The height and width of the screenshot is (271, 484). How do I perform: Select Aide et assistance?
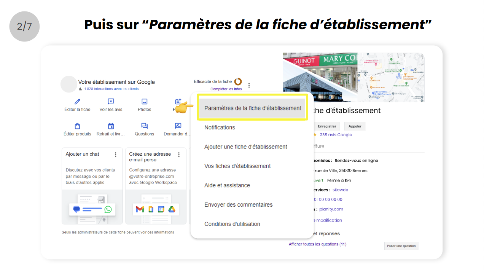point(227,185)
